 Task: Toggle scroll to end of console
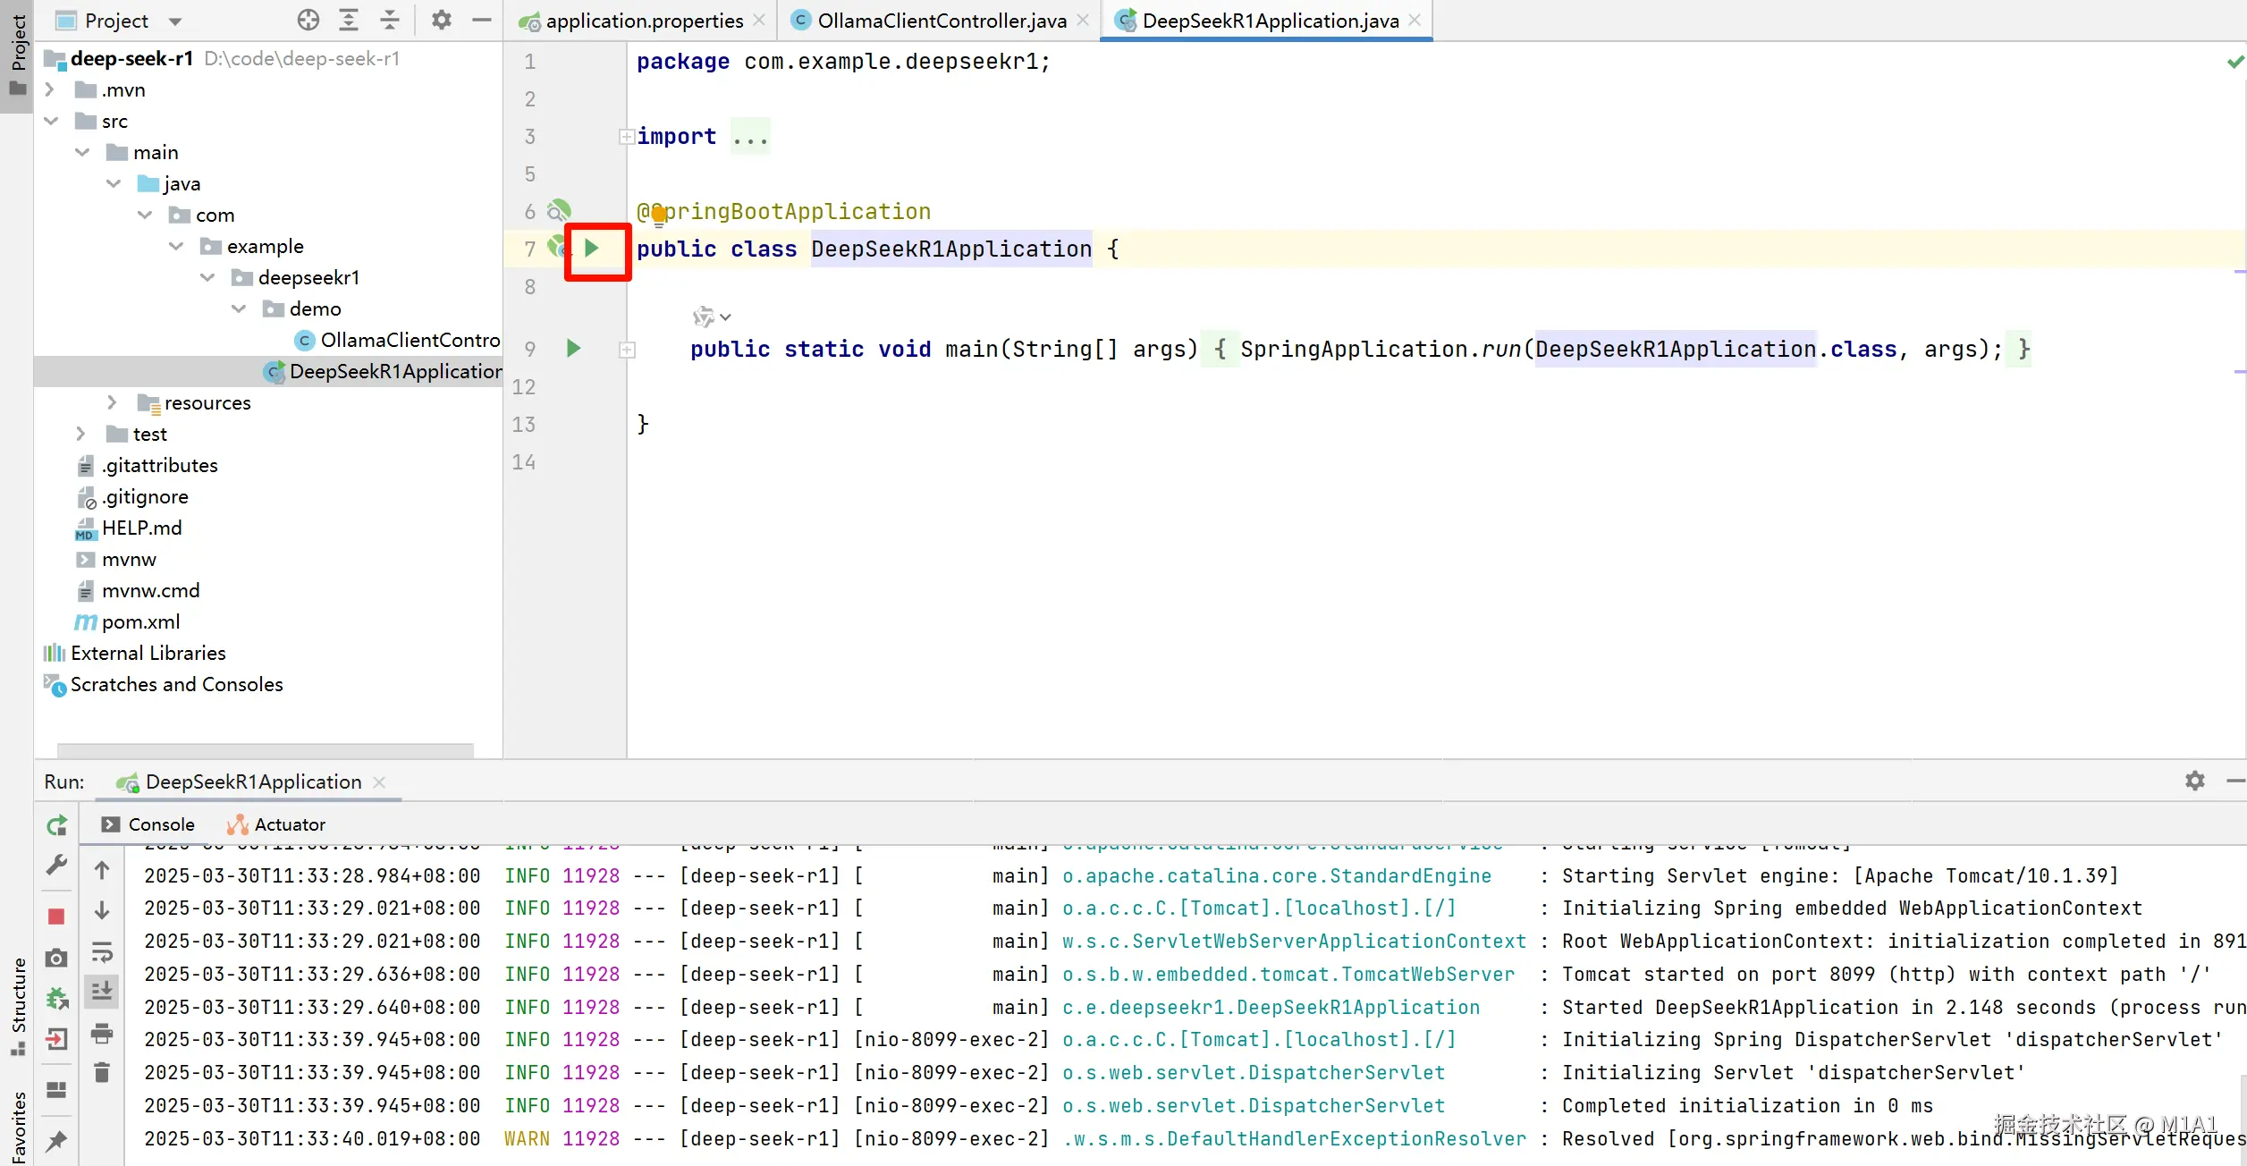coord(102,991)
